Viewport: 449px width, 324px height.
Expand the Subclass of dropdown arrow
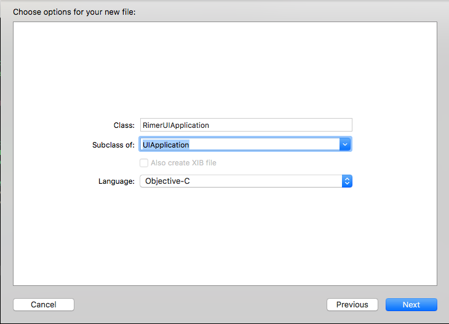tap(345, 144)
